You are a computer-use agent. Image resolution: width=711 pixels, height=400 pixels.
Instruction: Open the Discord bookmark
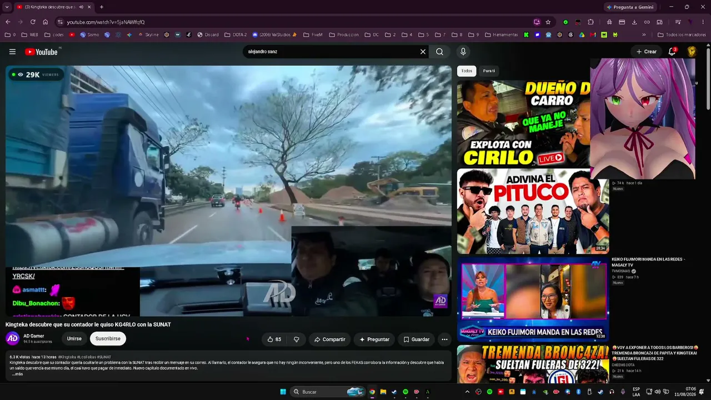(x=208, y=34)
